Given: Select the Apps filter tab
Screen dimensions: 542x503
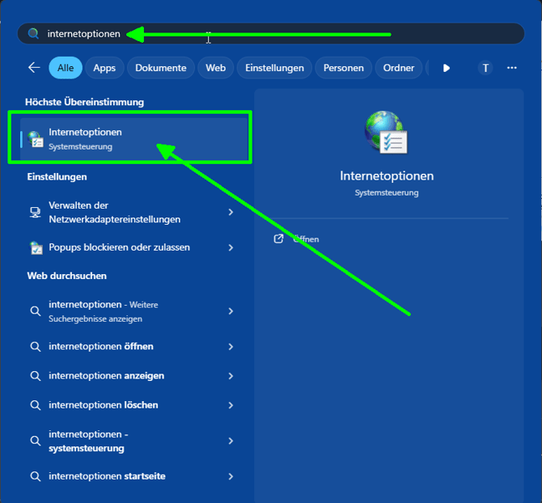Looking at the screenshot, I should tap(104, 68).
